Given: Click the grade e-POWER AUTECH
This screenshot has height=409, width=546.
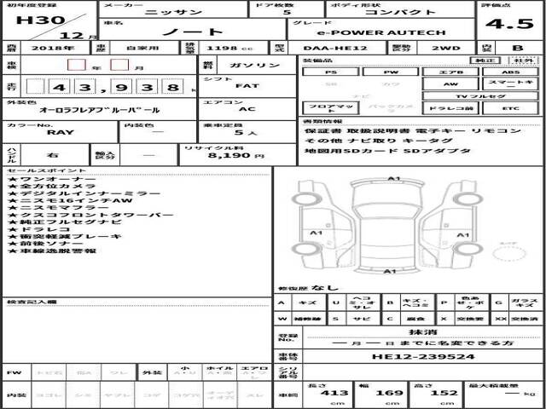Looking at the screenshot, I should pyautogui.click(x=381, y=33).
